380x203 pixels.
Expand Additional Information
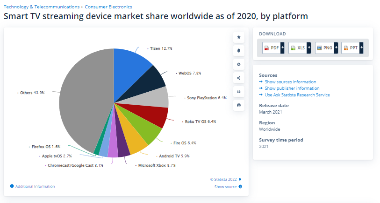(x=35, y=186)
